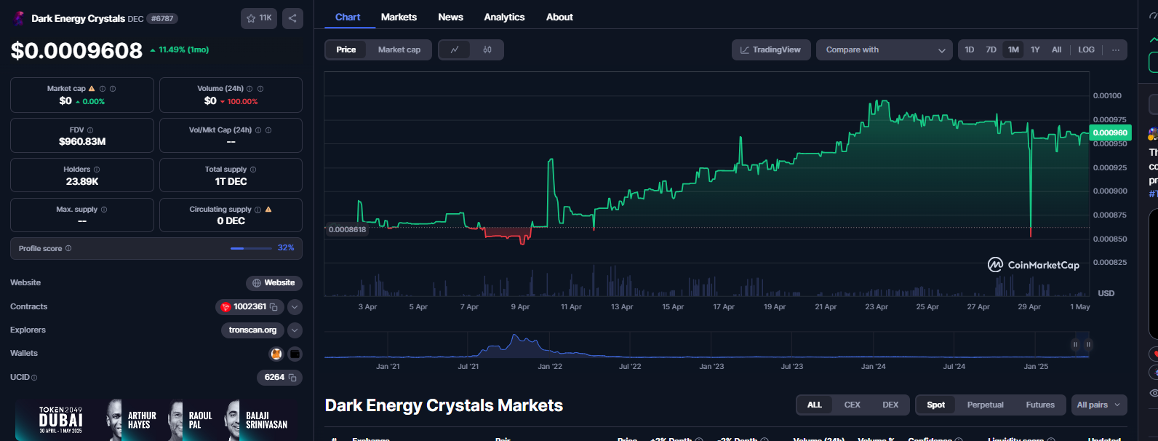Expand the Explorers list chevron
This screenshot has height=441, width=1158.
coord(295,330)
